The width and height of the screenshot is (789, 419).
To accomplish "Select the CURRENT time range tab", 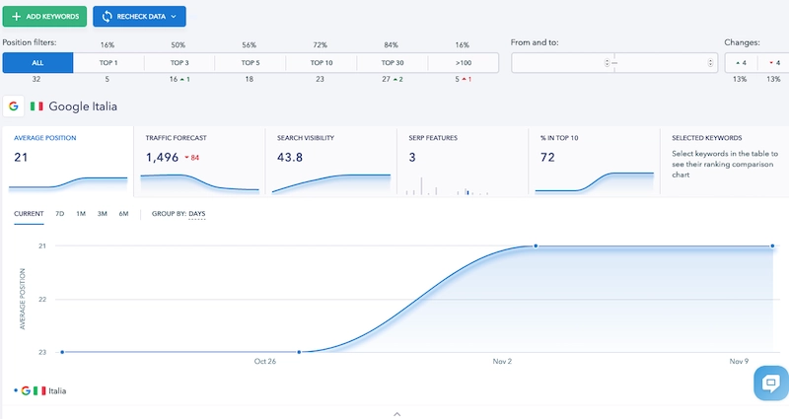I will [x=29, y=214].
